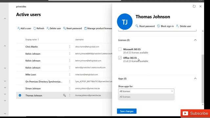Open more options for Simon Johnson
The width and height of the screenshot is (210, 118).
[x=70, y=88]
